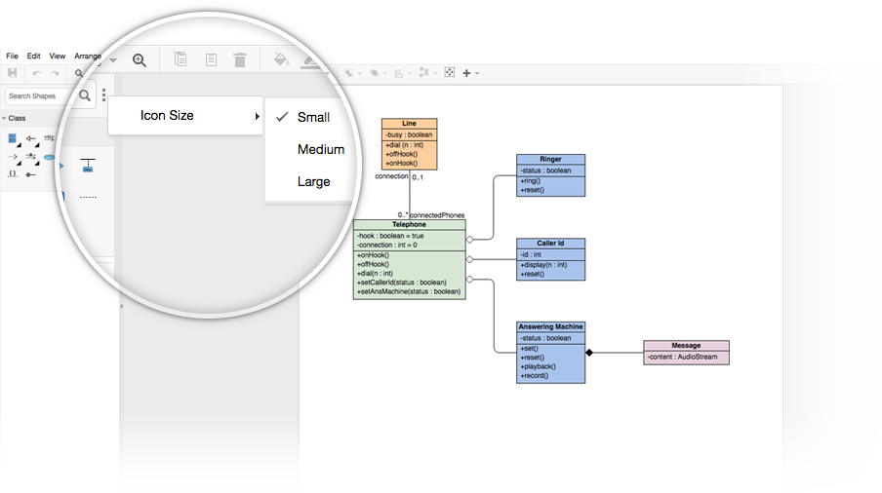Screen dimensions: 882x493
Task: Click the '+ring()' method in Ringer
Action: coord(530,181)
